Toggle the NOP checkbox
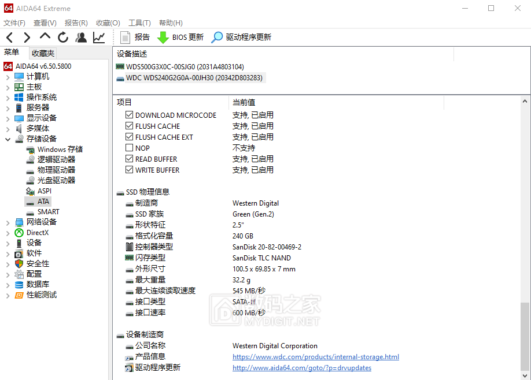Image resolution: width=531 pixels, height=380 pixels. [x=129, y=148]
